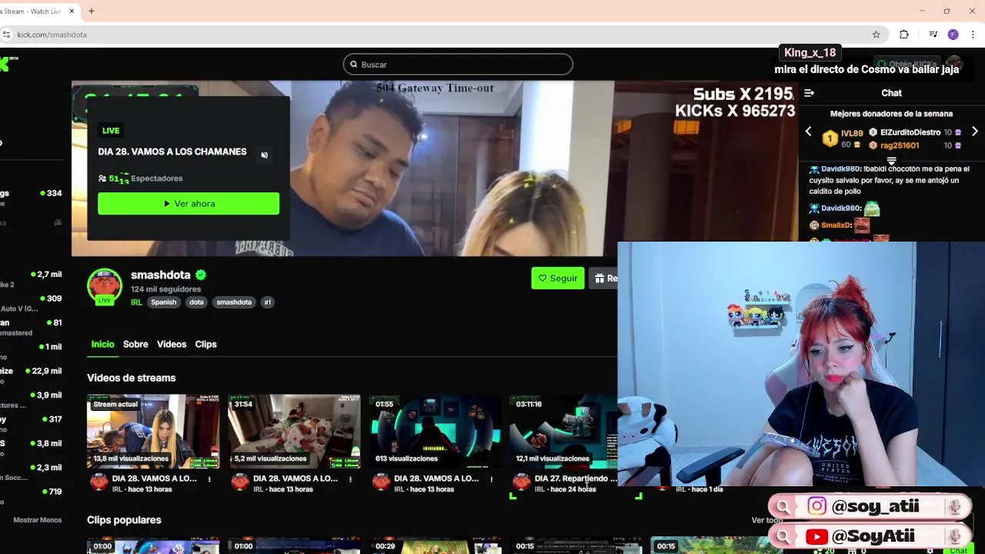Show previous top donors with left arrow
This screenshot has width=985, height=554.
808,132
